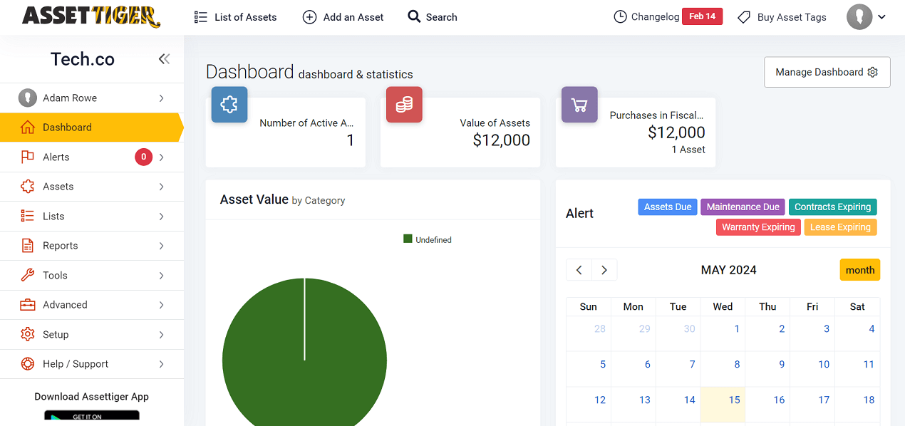The width and height of the screenshot is (905, 426).
Task: Click the red coins Value of Assets icon
Action: pyautogui.click(x=404, y=105)
